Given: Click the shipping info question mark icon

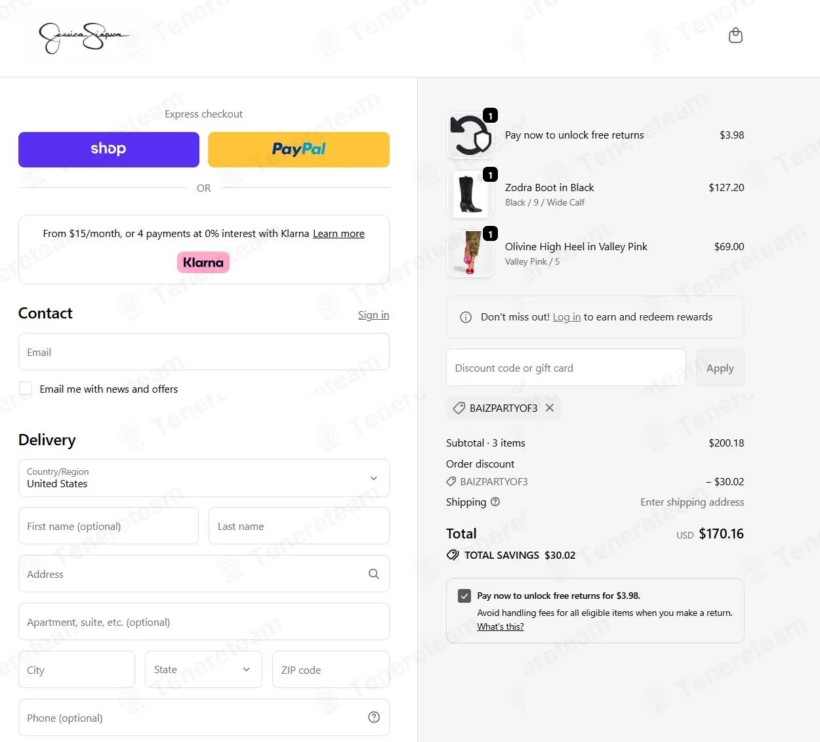Looking at the screenshot, I should [495, 502].
